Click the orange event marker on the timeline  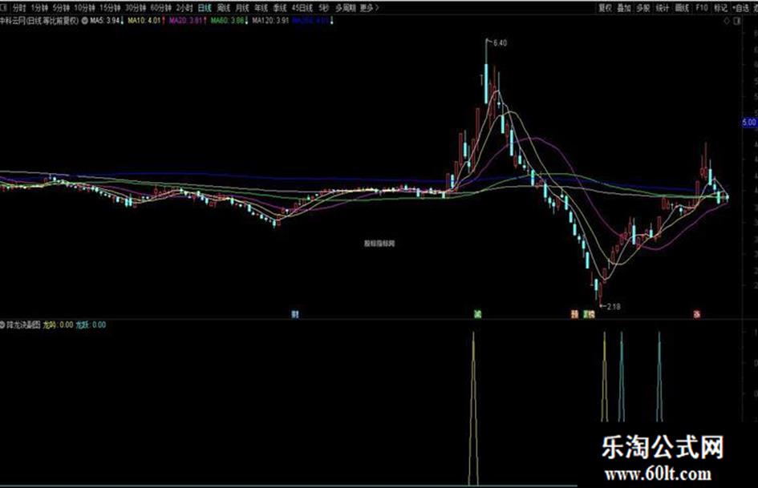tap(574, 315)
